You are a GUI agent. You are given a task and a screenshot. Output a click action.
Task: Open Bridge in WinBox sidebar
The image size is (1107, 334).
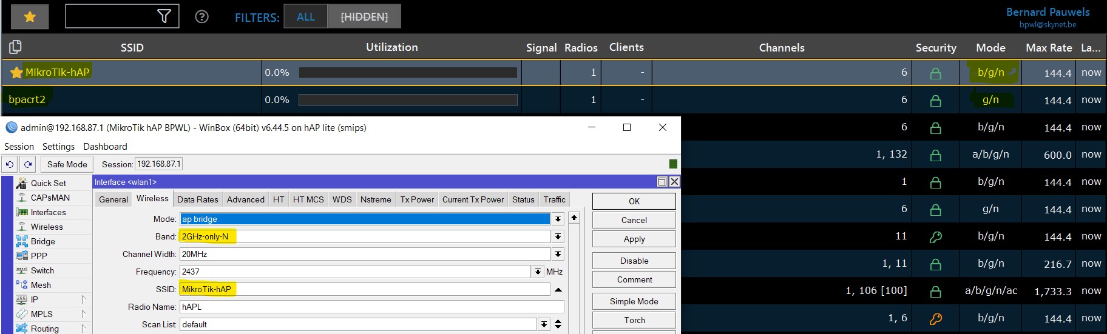(x=43, y=241)
